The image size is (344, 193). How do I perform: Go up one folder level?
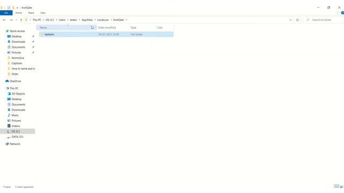(x=21, y=20)
